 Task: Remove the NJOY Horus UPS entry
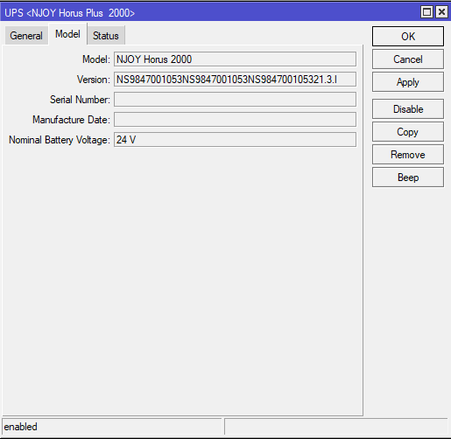[x=408, y=155]
